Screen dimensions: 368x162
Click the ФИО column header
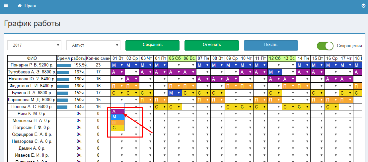pyautogui.click(x=32, y=58)
